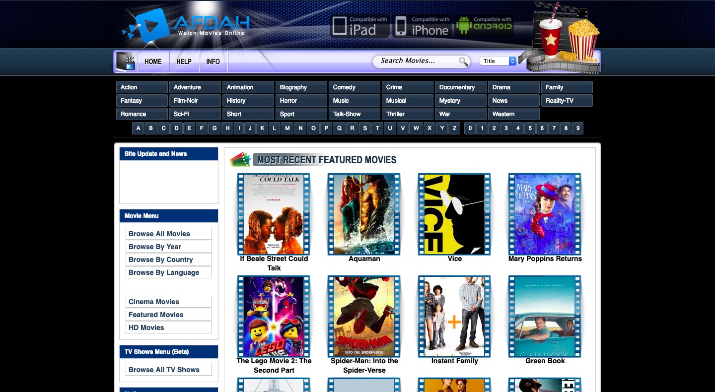Open Browse All Movies link
Screen dimensions: 715x392
click(x=169, y=234)
